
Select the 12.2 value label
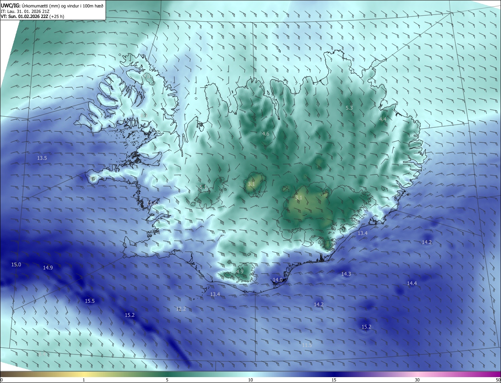pyautogui.click(x=181, y=309)
